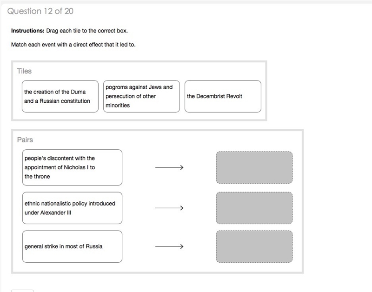The height and width of the screenshot is (292, 372).
Task: Click empty drop box beside Nicholas I event
Action: coord(254,167)
